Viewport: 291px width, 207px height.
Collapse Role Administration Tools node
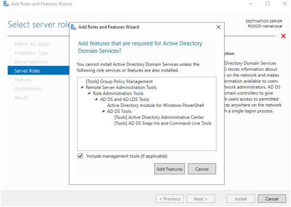coord(89,93)
